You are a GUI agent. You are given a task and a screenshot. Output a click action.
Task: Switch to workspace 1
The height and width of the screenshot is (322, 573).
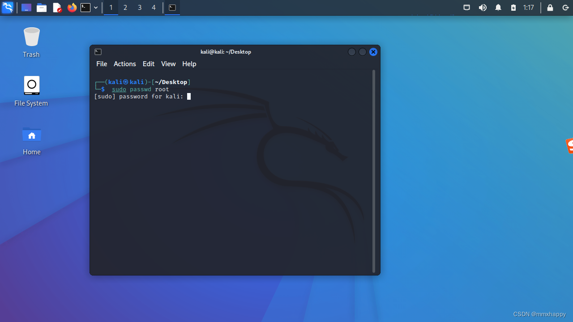tap(111, 8)
